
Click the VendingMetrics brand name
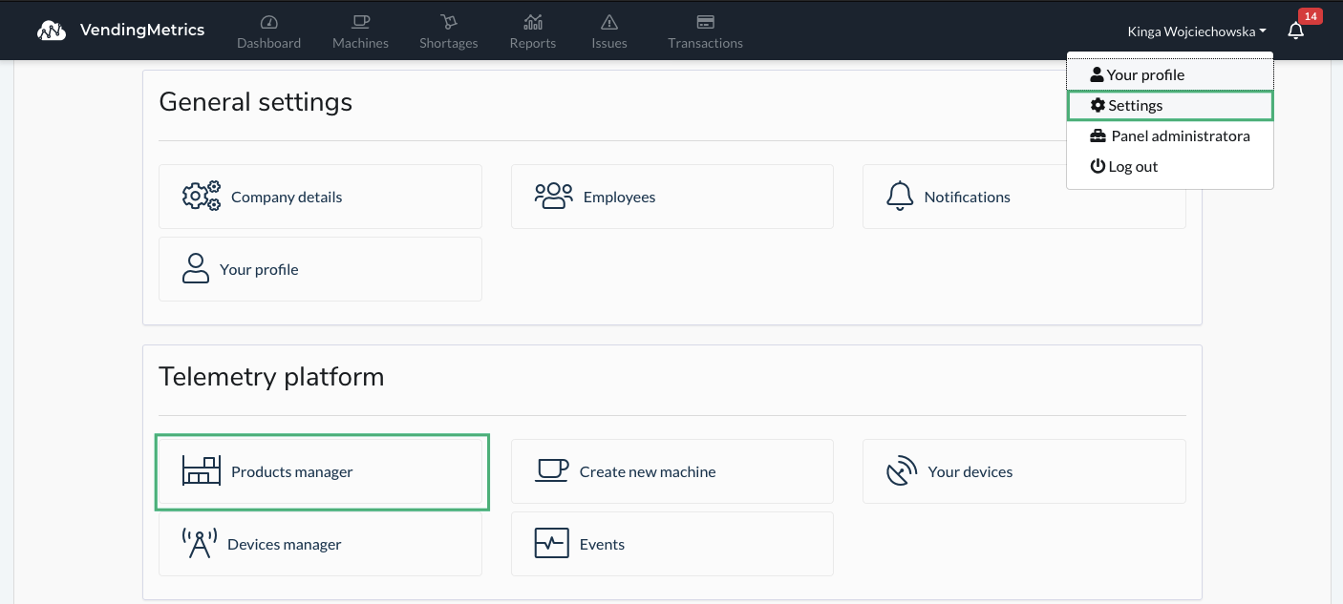(x=142, y=30)
